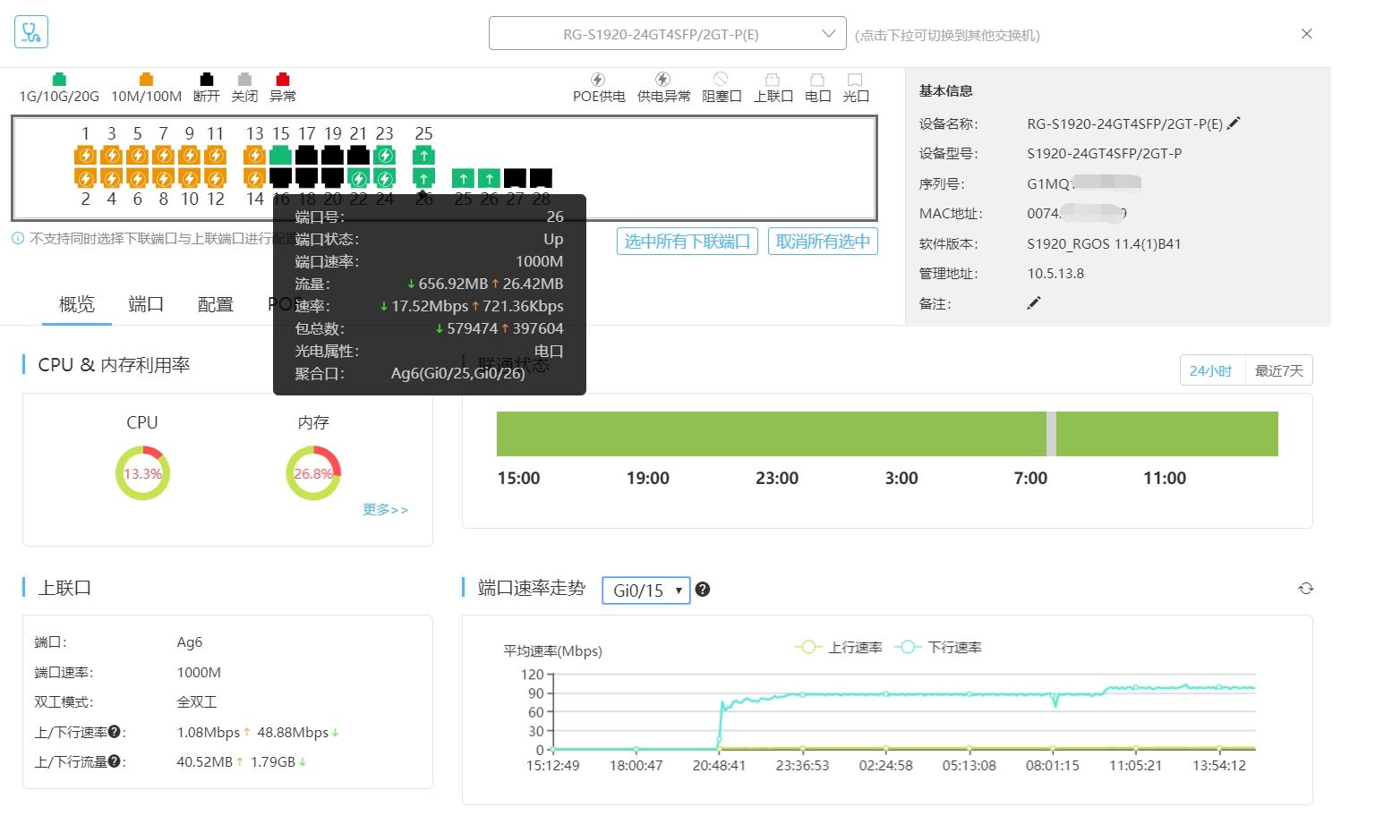Close the switch detail panel

click(x=1307, y=34)
